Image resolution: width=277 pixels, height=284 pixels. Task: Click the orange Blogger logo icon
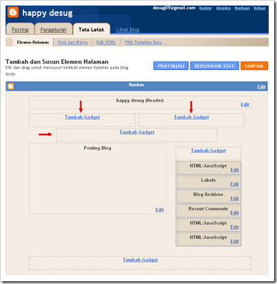coord(13,12)
